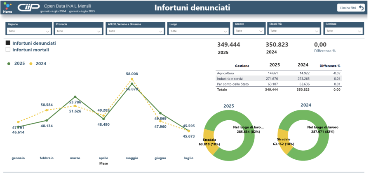Click the Home icon in header

(x=7, y=8)
